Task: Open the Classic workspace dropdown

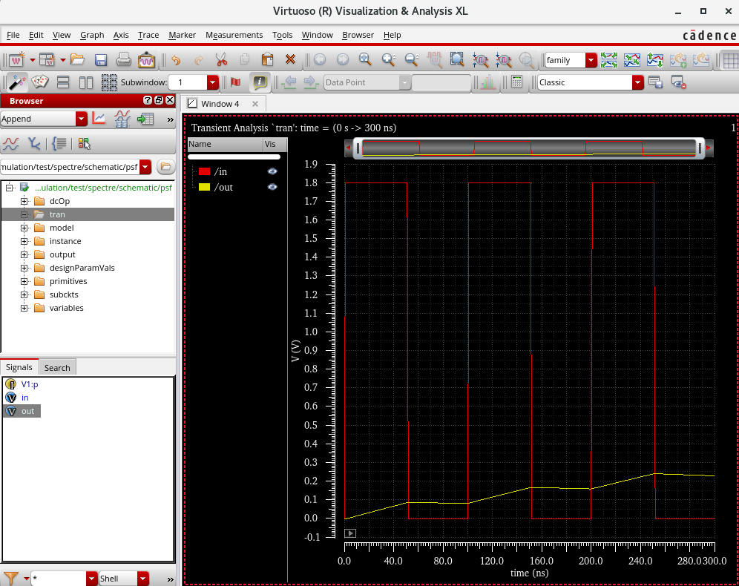Action: pos(637,82)
